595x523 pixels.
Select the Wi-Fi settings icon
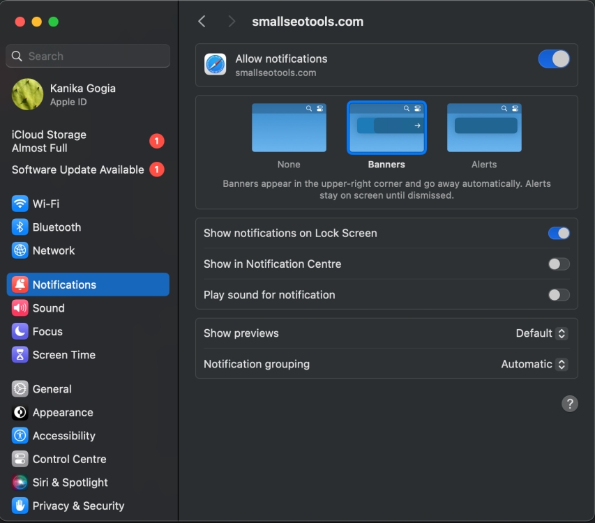[20, 204]
